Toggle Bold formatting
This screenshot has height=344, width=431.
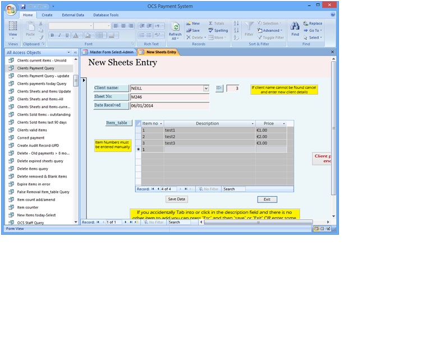(x=52, y=35)
